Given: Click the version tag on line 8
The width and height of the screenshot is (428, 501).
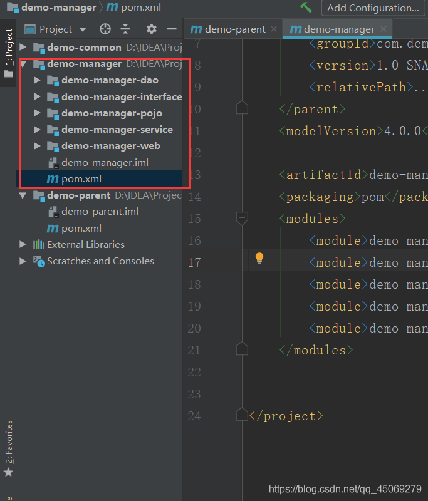Looking at the screenshot, I should 342,66.
